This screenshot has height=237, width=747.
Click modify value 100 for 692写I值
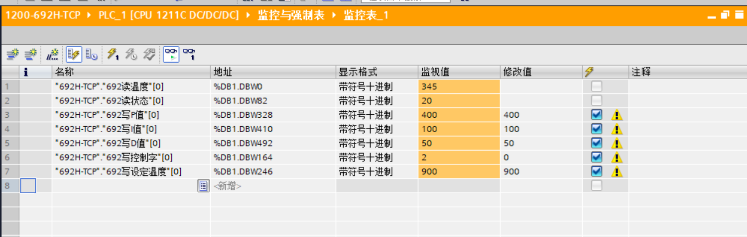click(541, 129)
